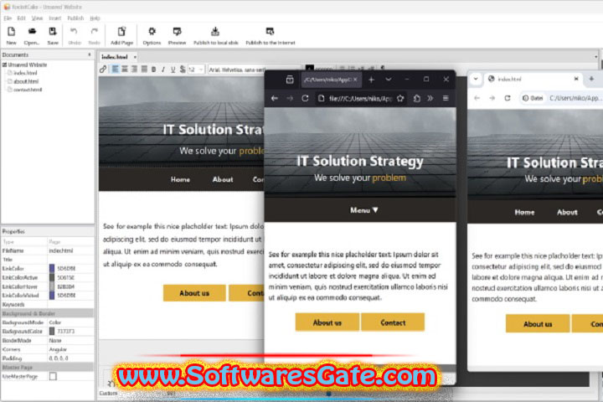Open tab search chevron in light browser
The image size is (603, 402).
pos(476,79)
